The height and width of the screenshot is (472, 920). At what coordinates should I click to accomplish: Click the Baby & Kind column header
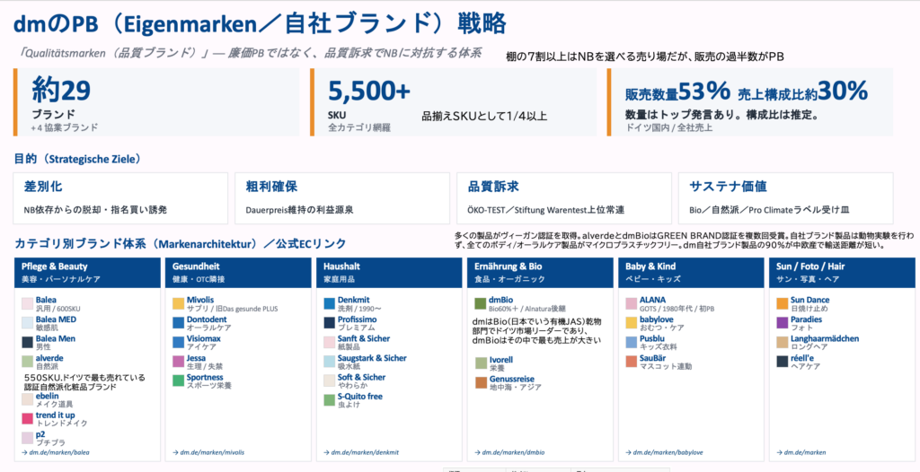point(691,273)
